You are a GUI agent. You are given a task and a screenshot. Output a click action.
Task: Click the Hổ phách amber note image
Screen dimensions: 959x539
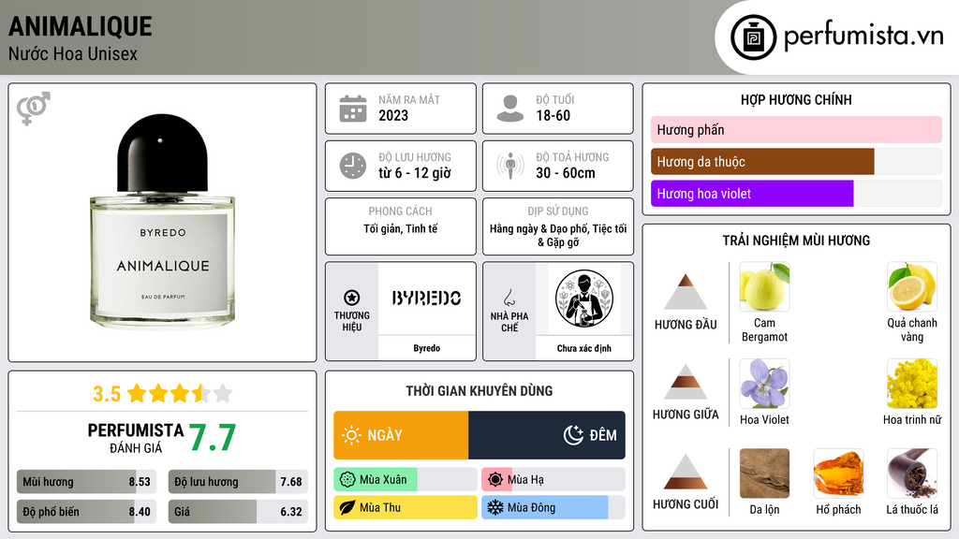click(x=838, y=473)
